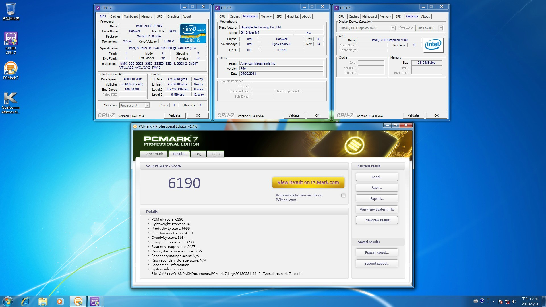Open the touch keyboard tray icon

click(x=475, y=301)
